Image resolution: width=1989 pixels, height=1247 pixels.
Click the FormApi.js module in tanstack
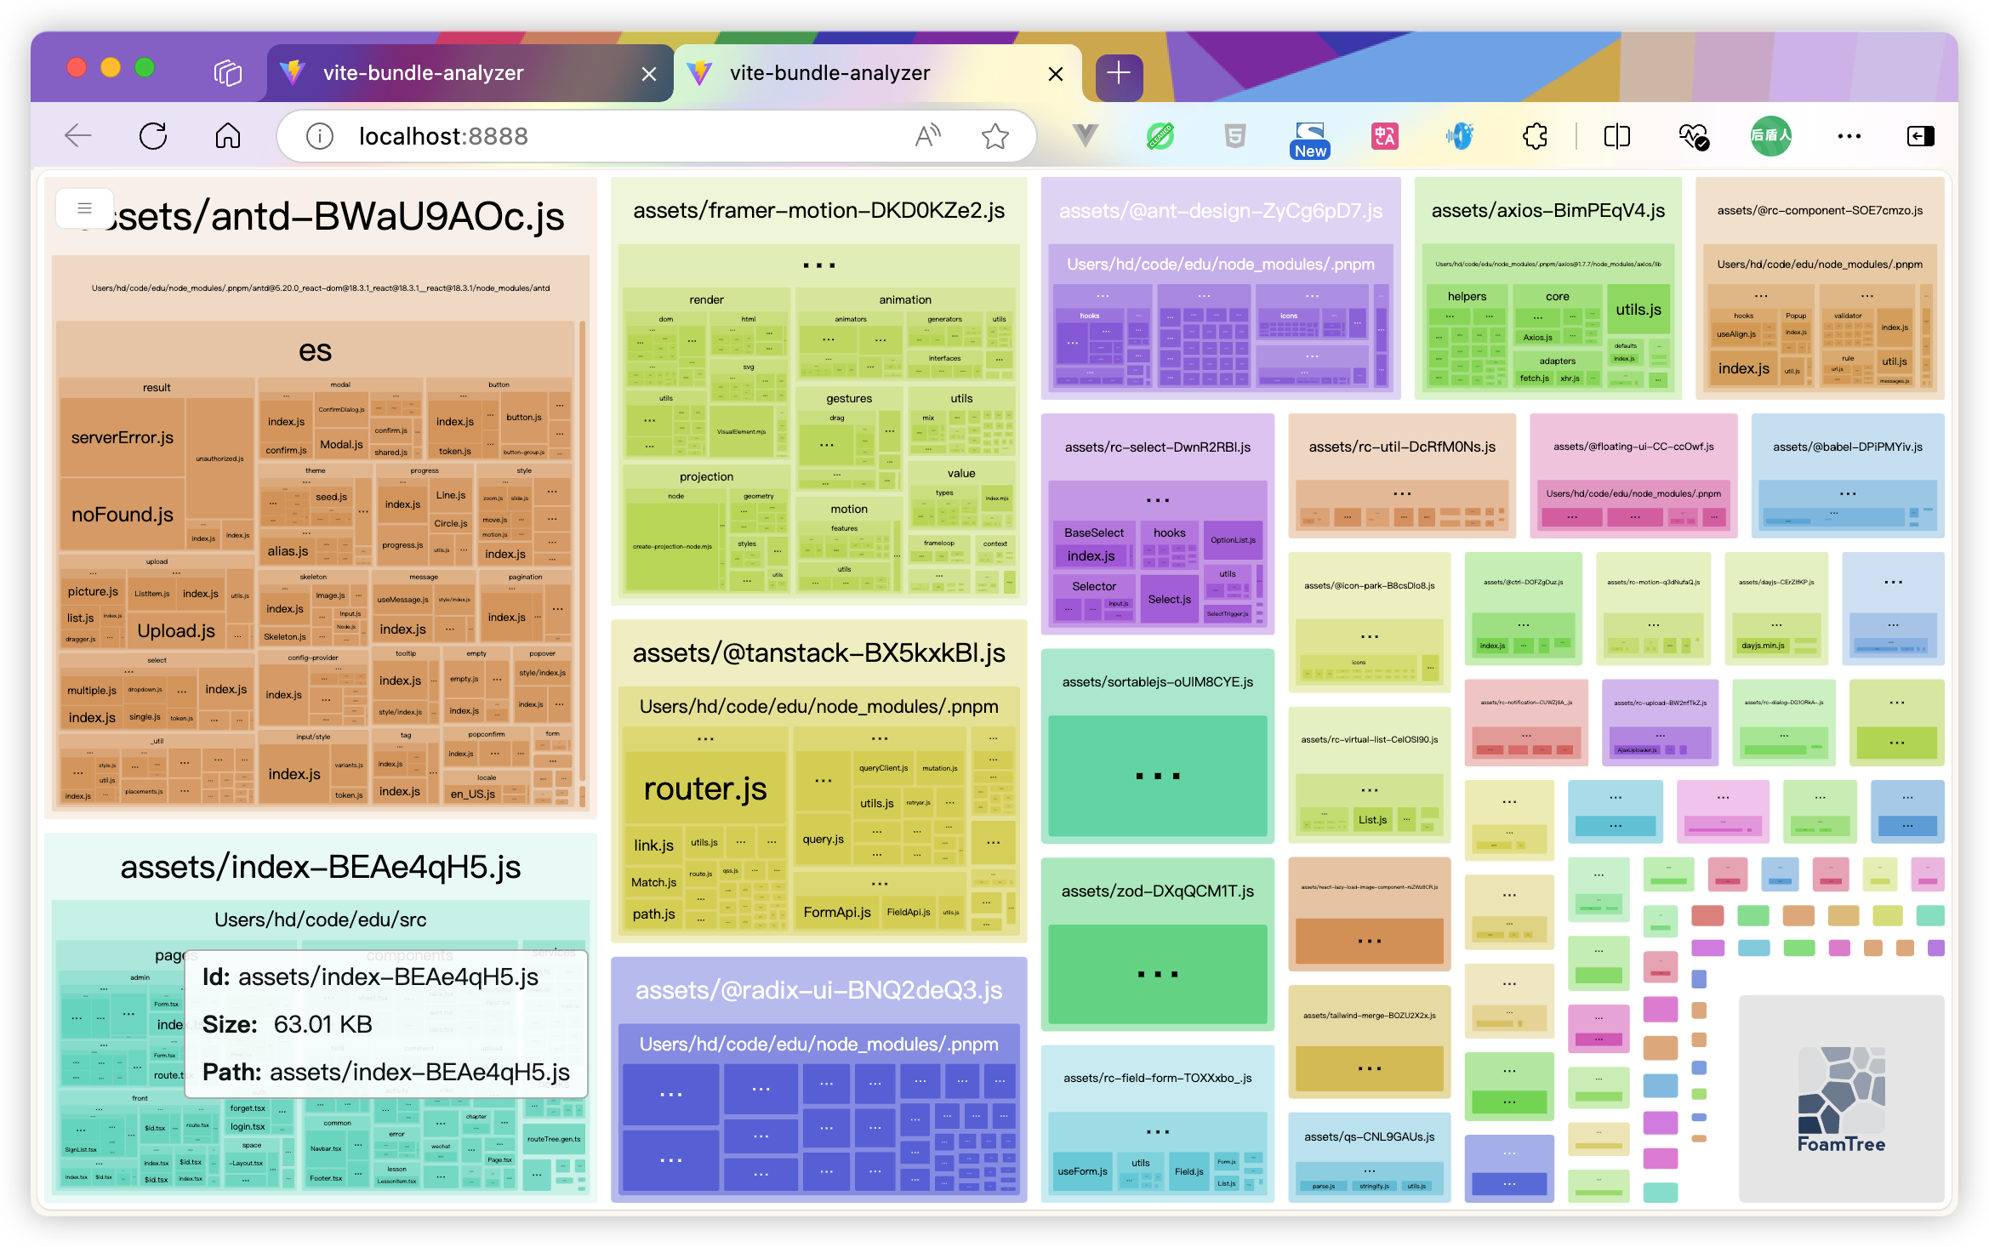[x=837, y=912]
